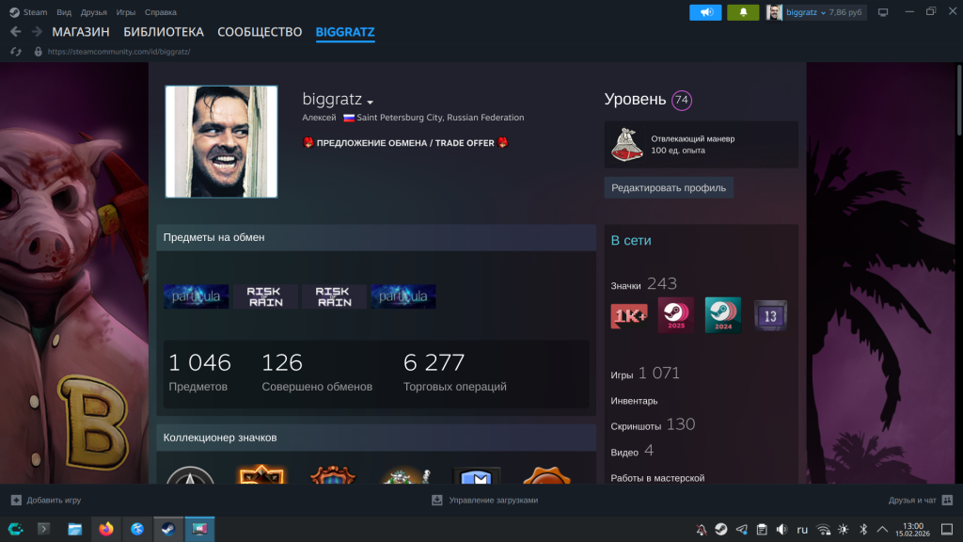Click the profile avatar picture

click(221, 142)
